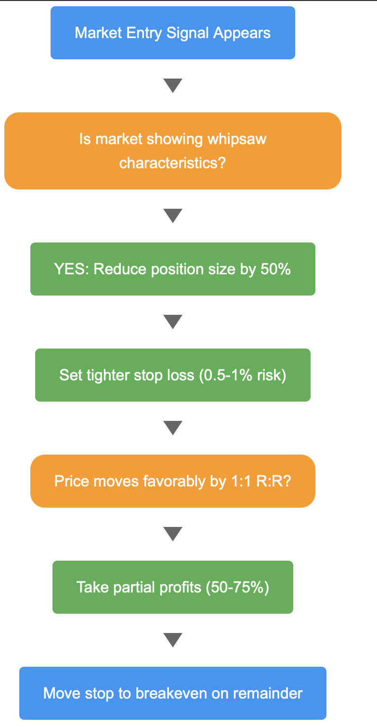Select the whipsaw characteristics decision box

point(173,151)
